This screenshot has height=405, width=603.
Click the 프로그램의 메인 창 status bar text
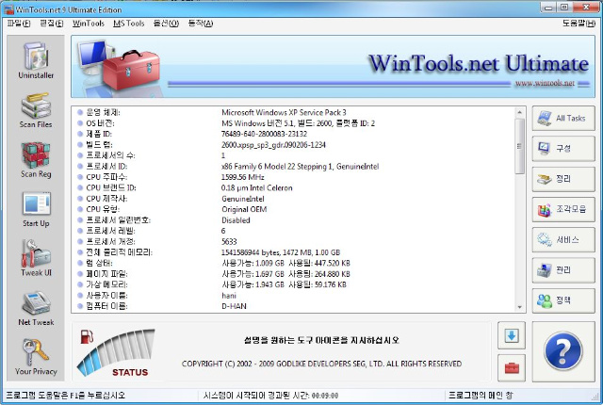[x=481, y=395]
